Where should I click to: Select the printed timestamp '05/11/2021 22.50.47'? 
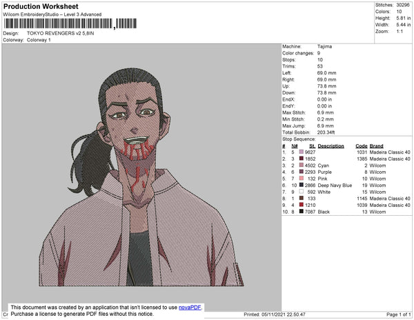(284, 314)
